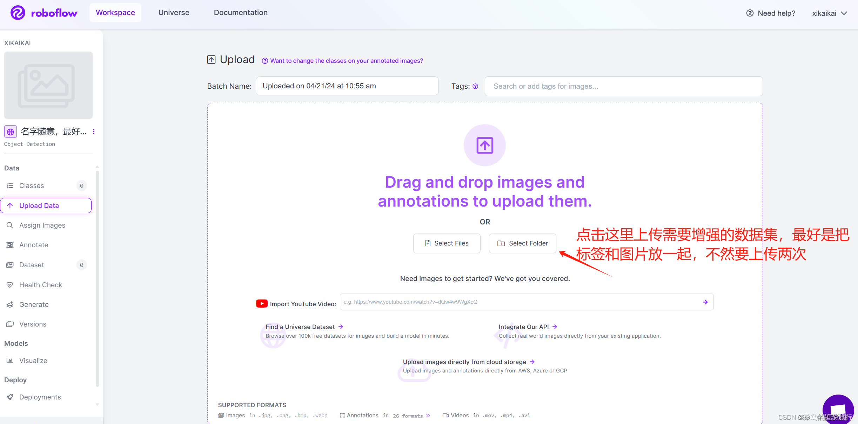This screenshot has height=424, width=858.
Task: Click the Workspace tab
Action: click(x=115, y=13)
